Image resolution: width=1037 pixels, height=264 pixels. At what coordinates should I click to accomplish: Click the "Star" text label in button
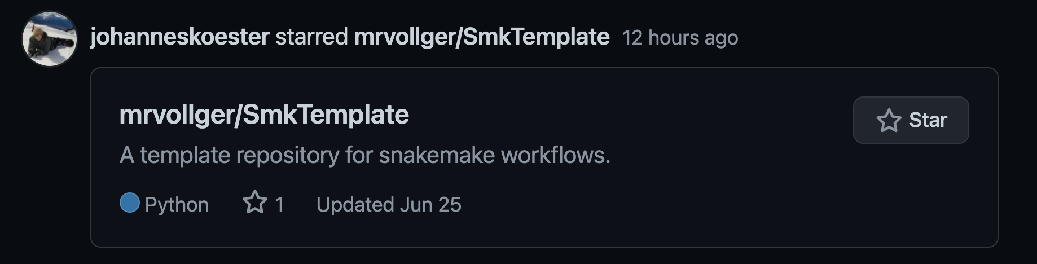[x=928, y=120]
